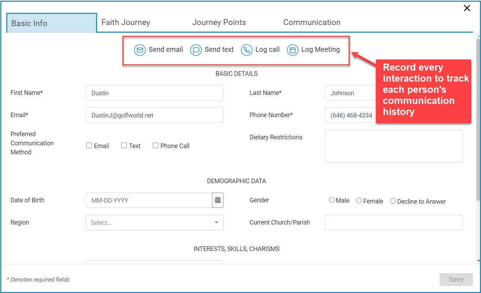481x293 pixels.
Task: Open the Faith Journey tab
Action: [126, 22]
